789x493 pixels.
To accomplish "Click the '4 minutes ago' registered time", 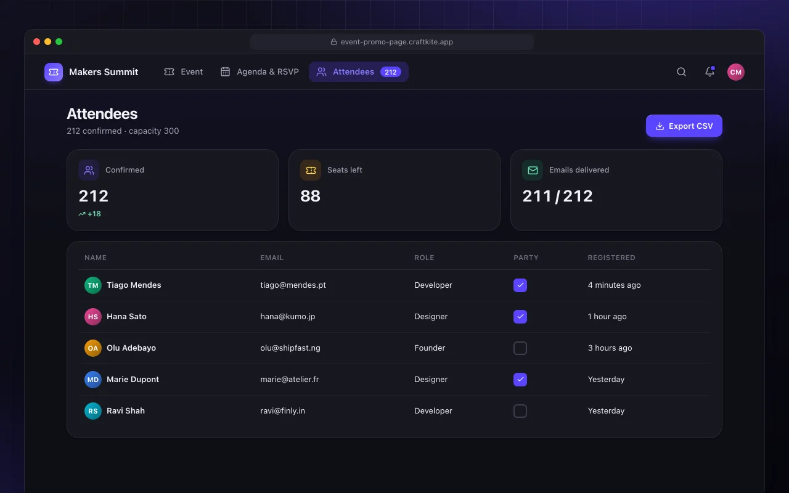I will (x=614, y=285).
